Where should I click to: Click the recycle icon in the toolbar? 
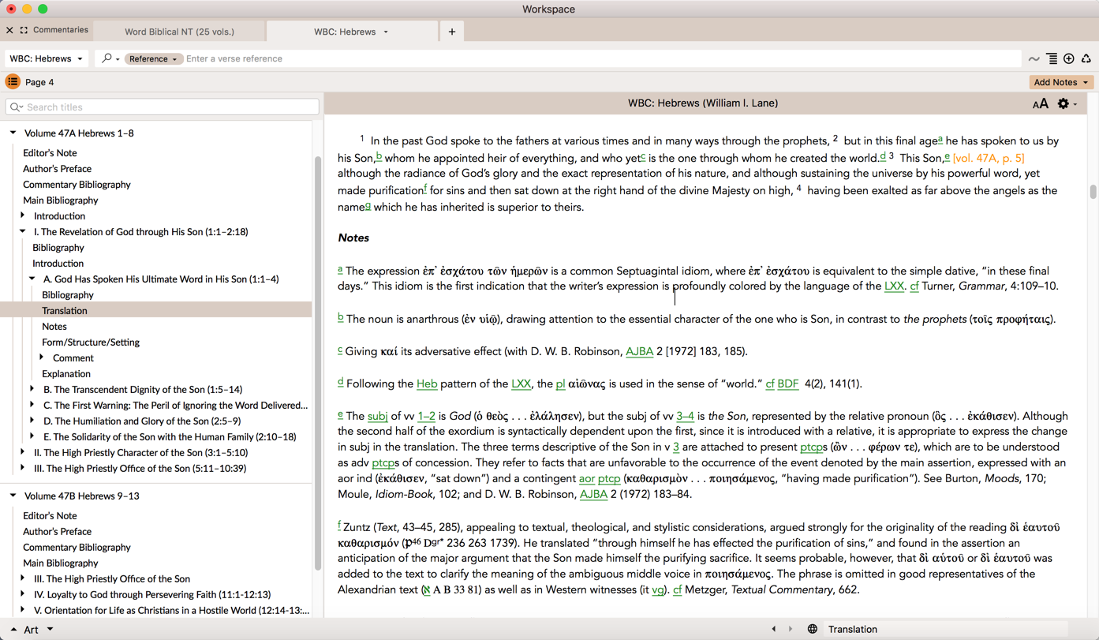pyautogui.click(x=1086, y=58)
